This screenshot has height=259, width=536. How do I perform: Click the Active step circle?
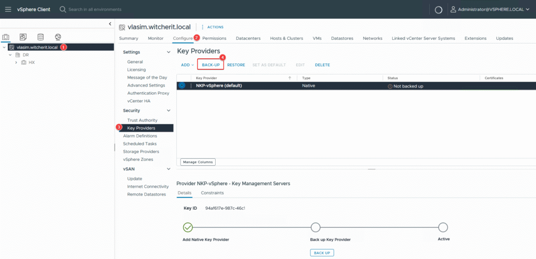(443, 227)
